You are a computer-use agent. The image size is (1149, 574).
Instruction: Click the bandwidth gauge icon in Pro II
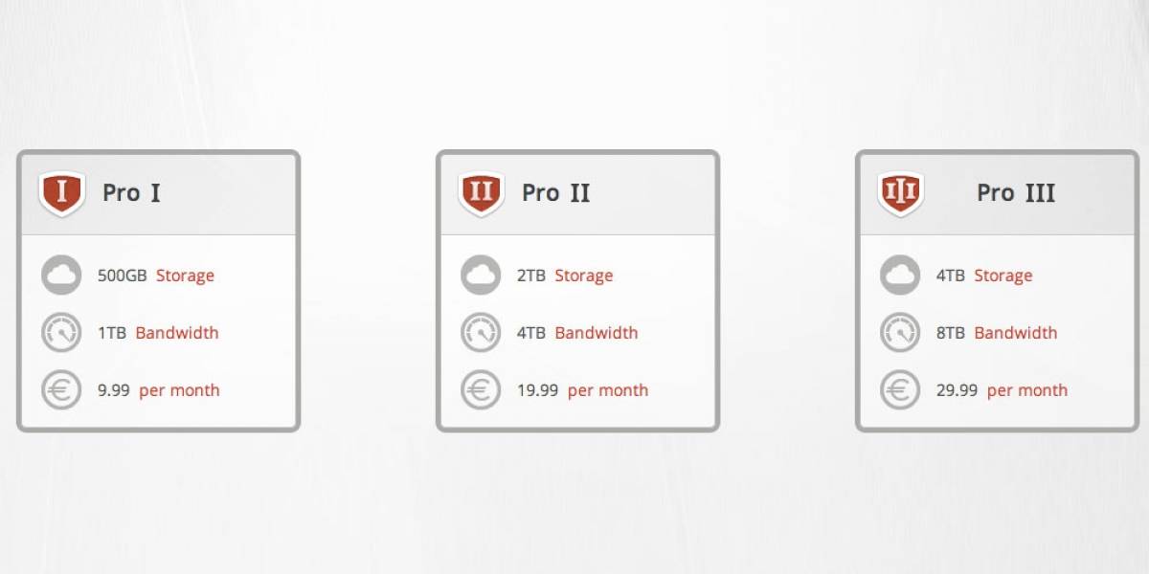[x=481, y=333]
